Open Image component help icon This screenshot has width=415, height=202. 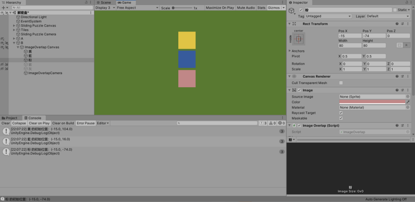pos(397,90)
